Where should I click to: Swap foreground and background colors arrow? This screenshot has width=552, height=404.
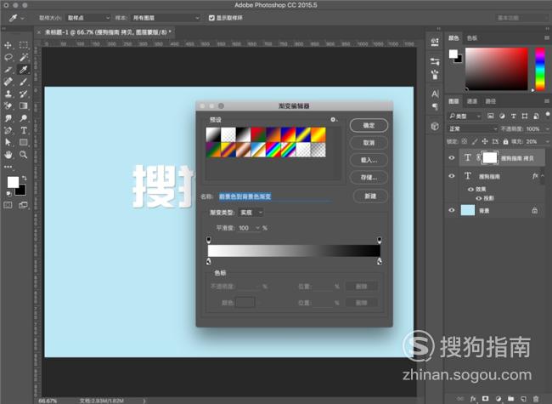(25, 178)
